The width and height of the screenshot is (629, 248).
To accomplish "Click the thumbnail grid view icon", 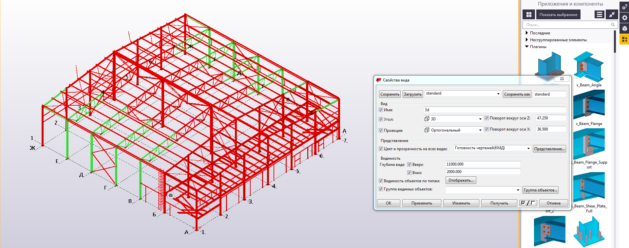I will tap(528, 14).
